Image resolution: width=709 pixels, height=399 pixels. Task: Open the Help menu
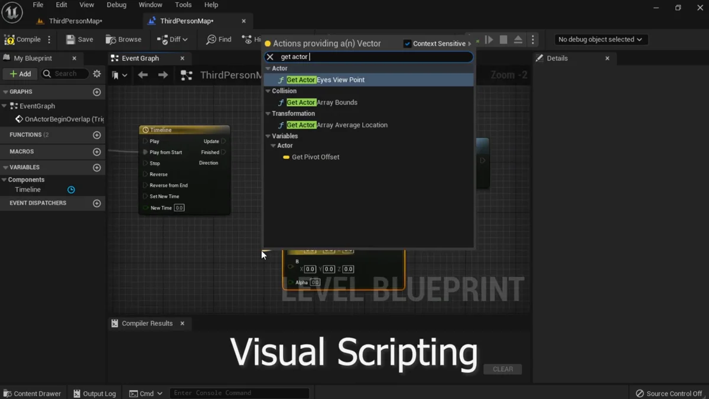pos(211,5)
